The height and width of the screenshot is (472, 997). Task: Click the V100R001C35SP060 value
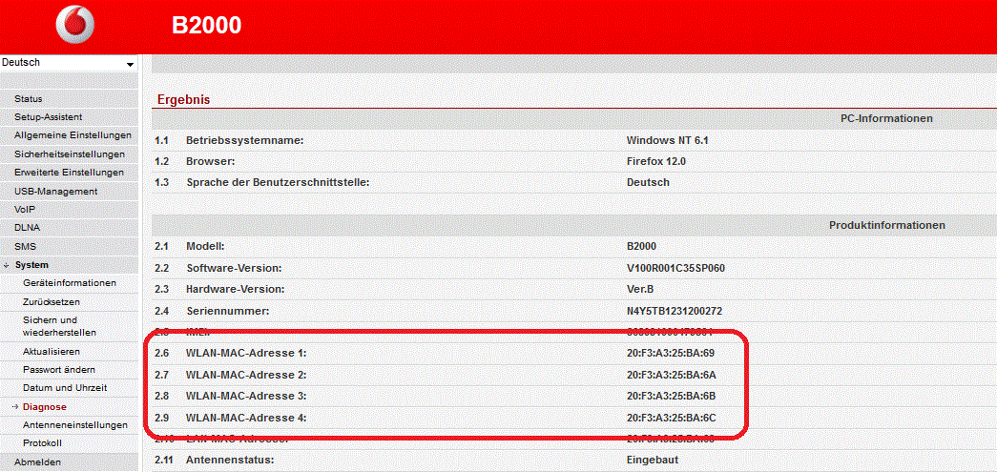coord(675,268)
